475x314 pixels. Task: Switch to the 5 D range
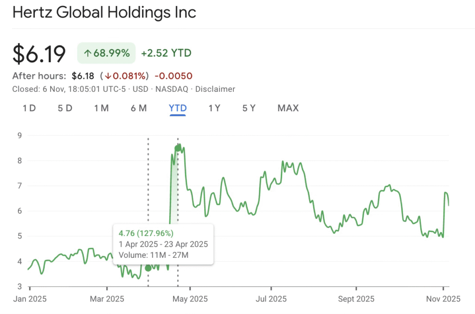(65, 108)
